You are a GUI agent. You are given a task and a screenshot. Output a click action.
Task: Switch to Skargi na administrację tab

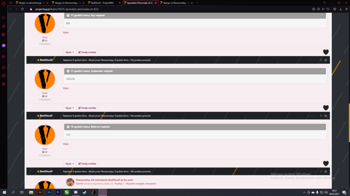[32, 3]
